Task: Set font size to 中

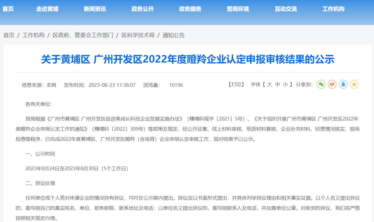Action: click(278, 85)
